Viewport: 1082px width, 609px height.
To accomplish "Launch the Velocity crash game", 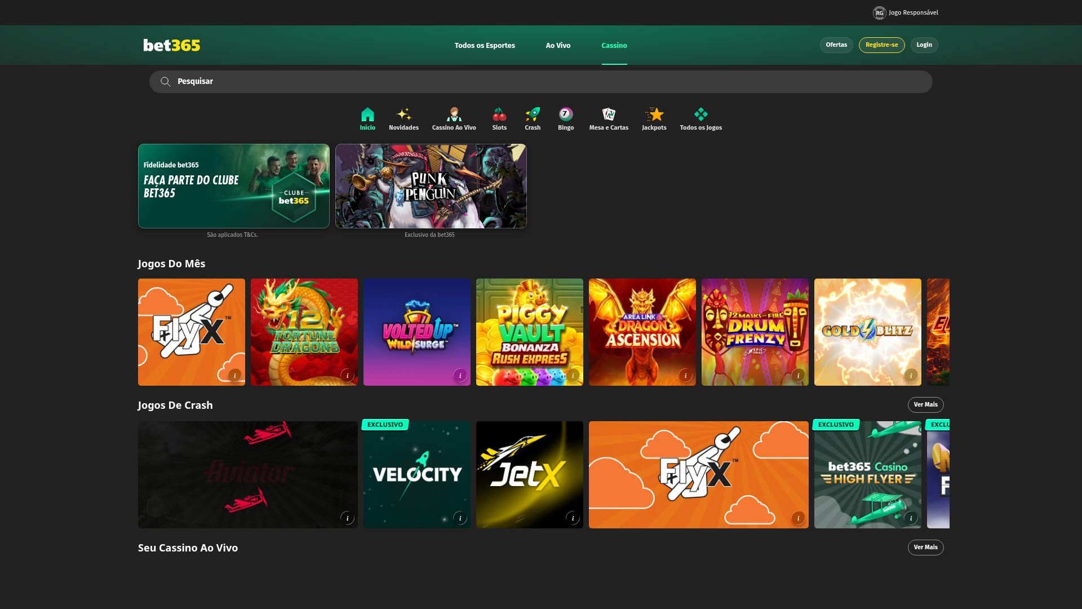I will tap(417, 475).
